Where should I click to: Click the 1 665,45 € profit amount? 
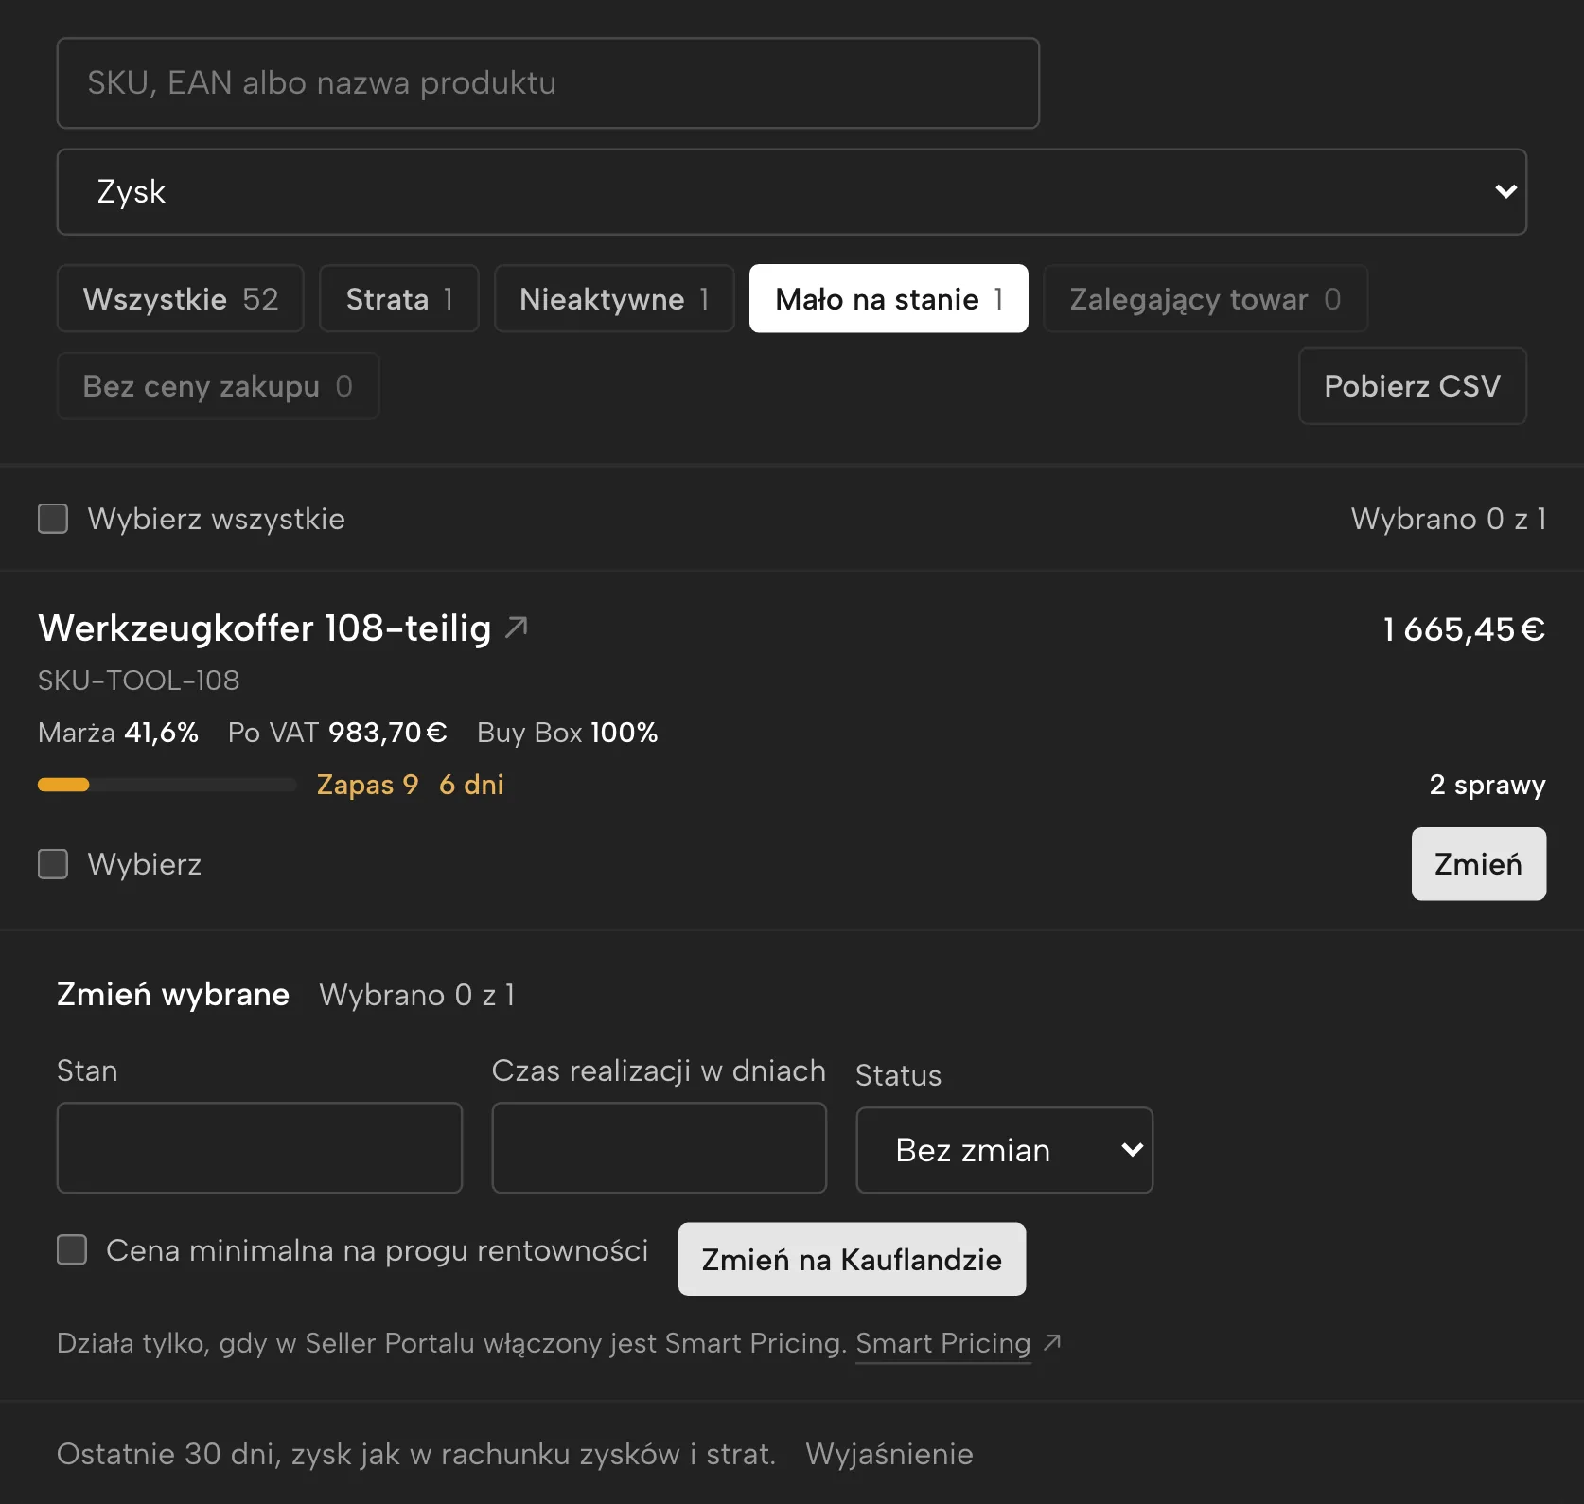(1464, 629)
